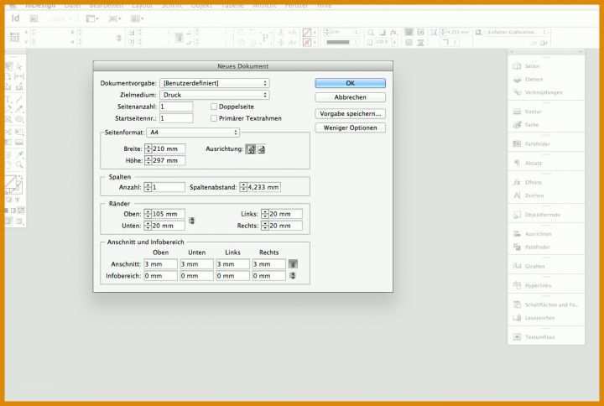Click the Anschnitt Links field
Image resolution: width=604 pixels, height=406 pixels.
pos(232,264)
